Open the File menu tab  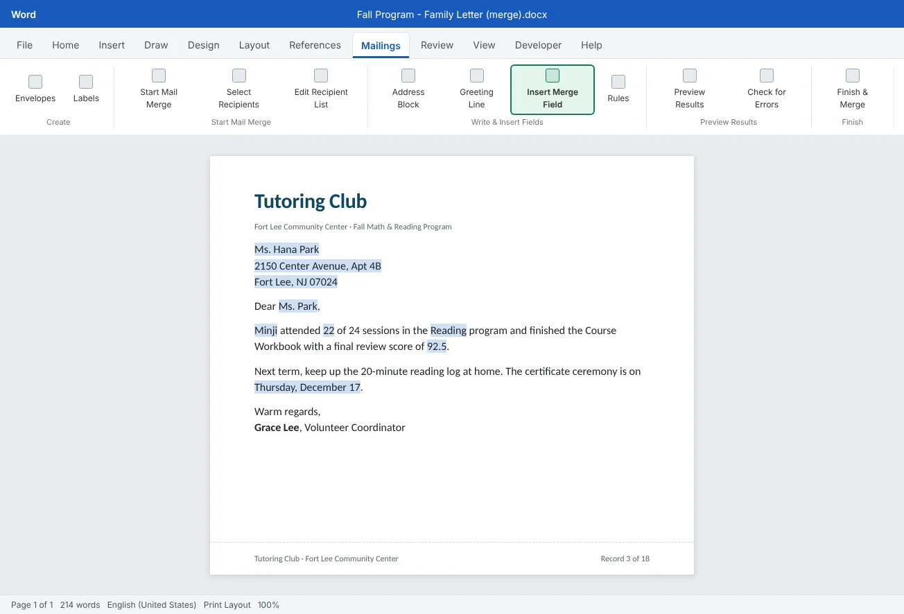pos(24,45)
